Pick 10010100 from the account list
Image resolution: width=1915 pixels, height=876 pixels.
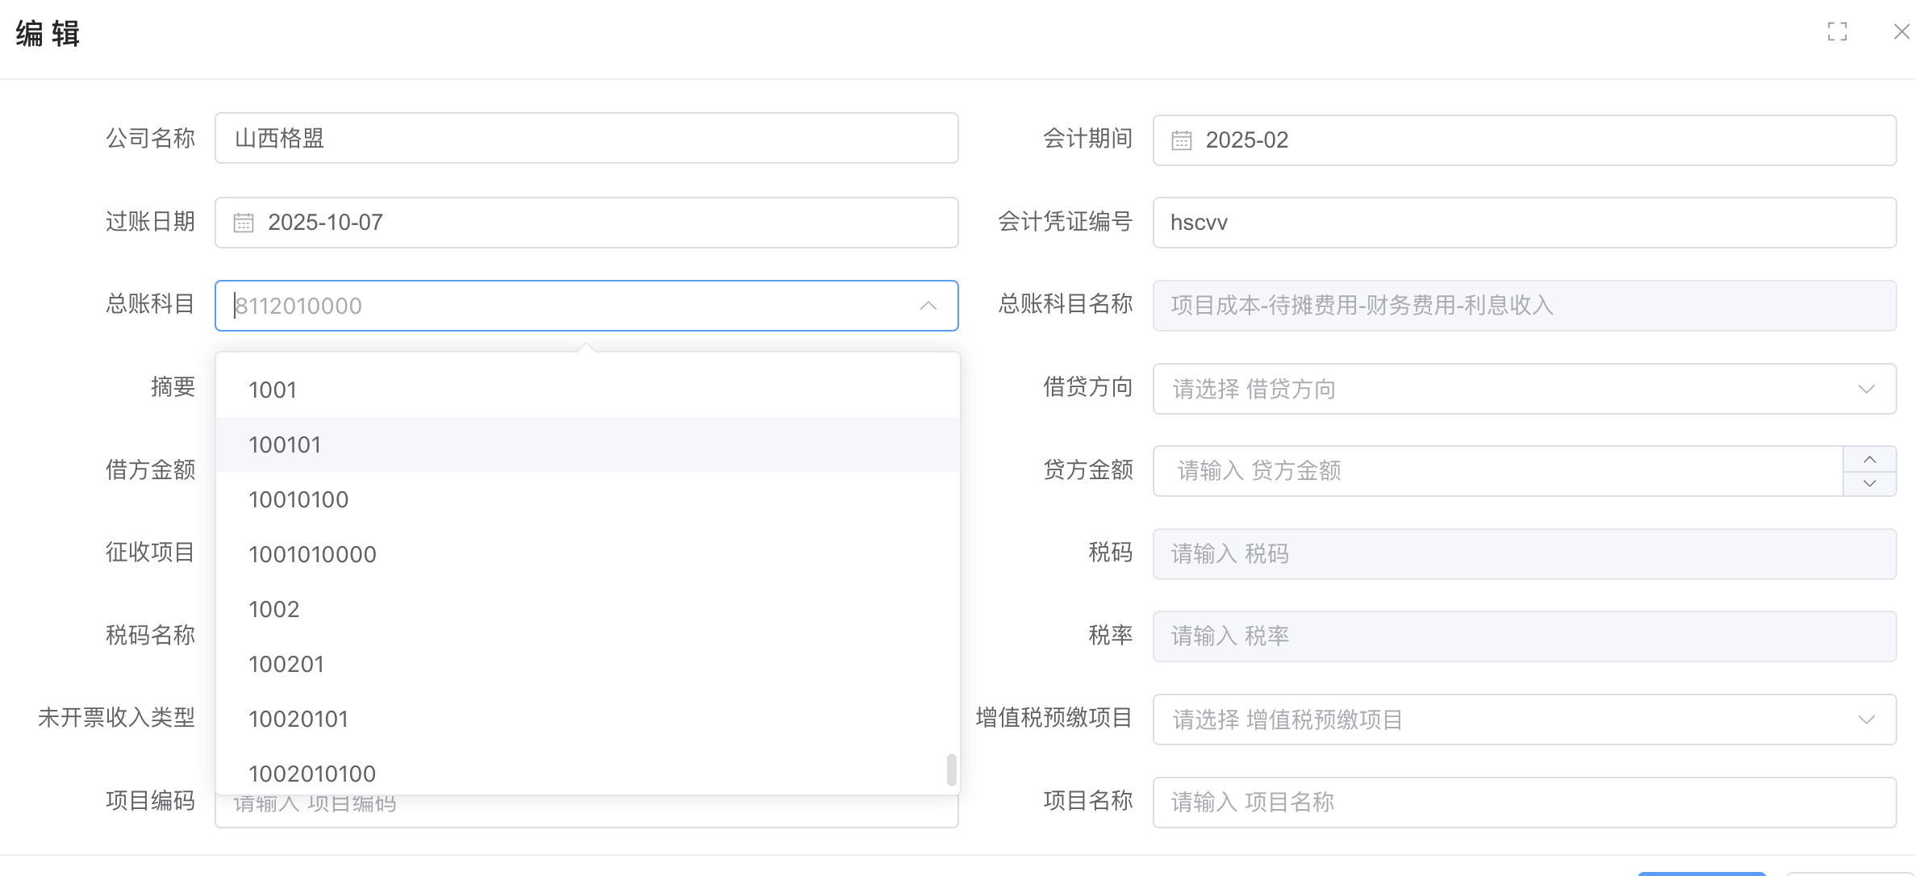pyautogui.click(x=298, y=499)
